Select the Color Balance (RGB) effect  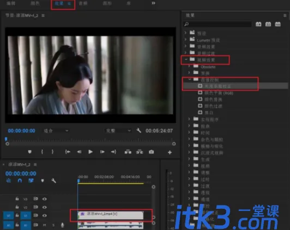219,93
